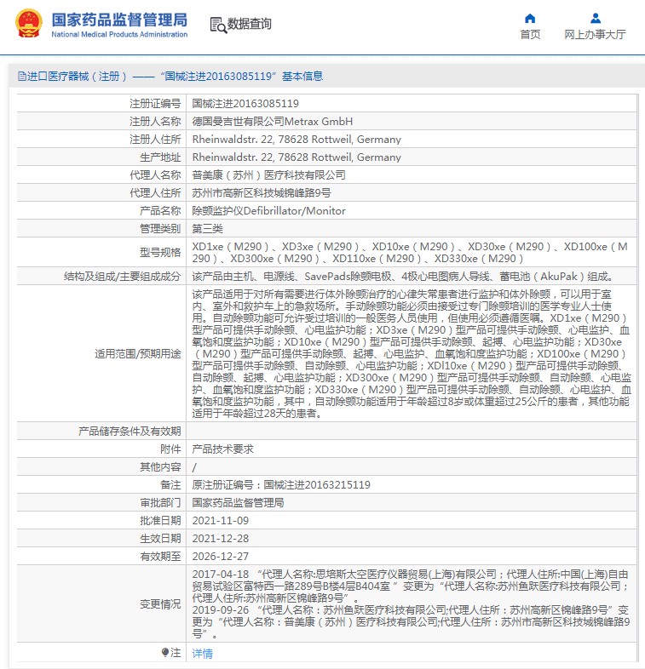Click the 结构及组成/主要组成成分 label
This screenshot has height=669, width=645.
122,277
